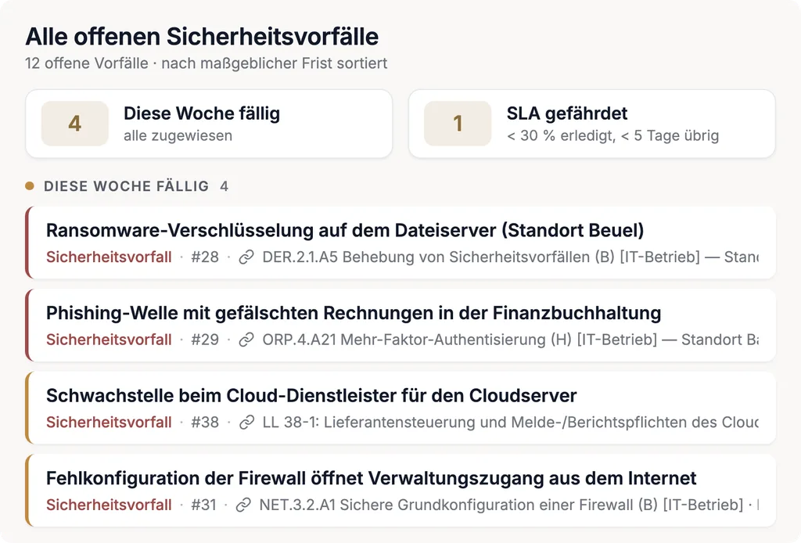Viewport: 801px width, 543px height.
Task: Click link icon on Ransomware incident row
Action: coord(246,257)
